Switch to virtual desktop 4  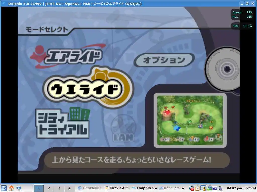pyautogui.click(x=70, y=188)
